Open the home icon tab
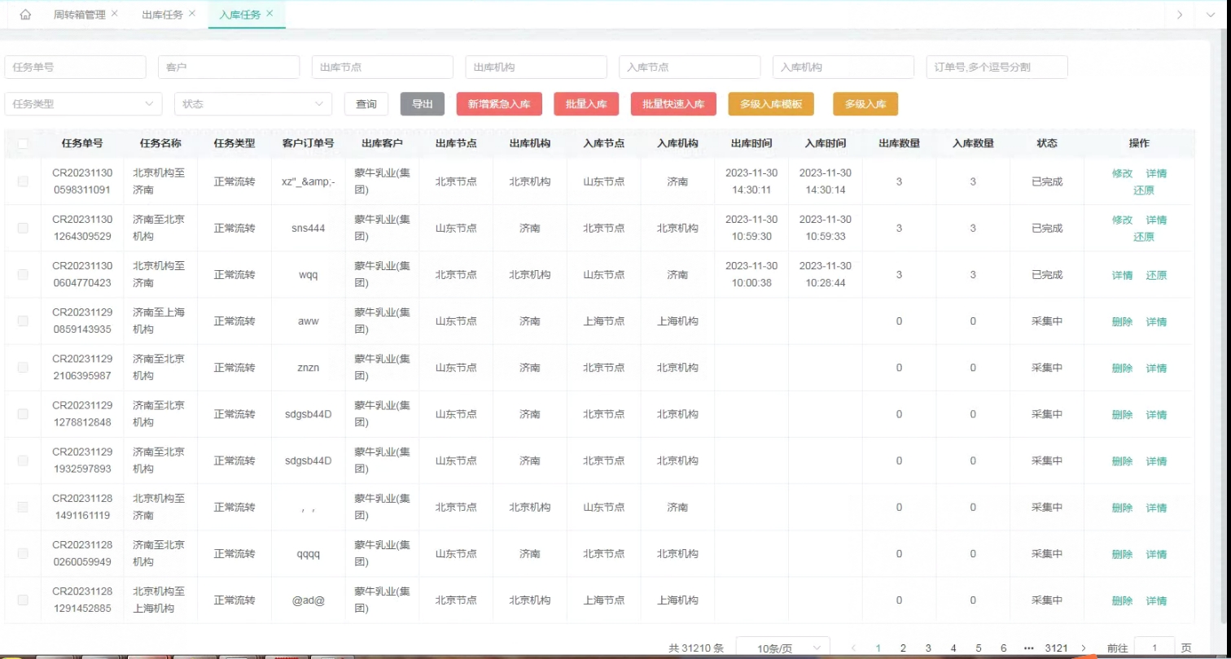The height and width of the screenshot is (659, 1231). [x=25, y=15]
